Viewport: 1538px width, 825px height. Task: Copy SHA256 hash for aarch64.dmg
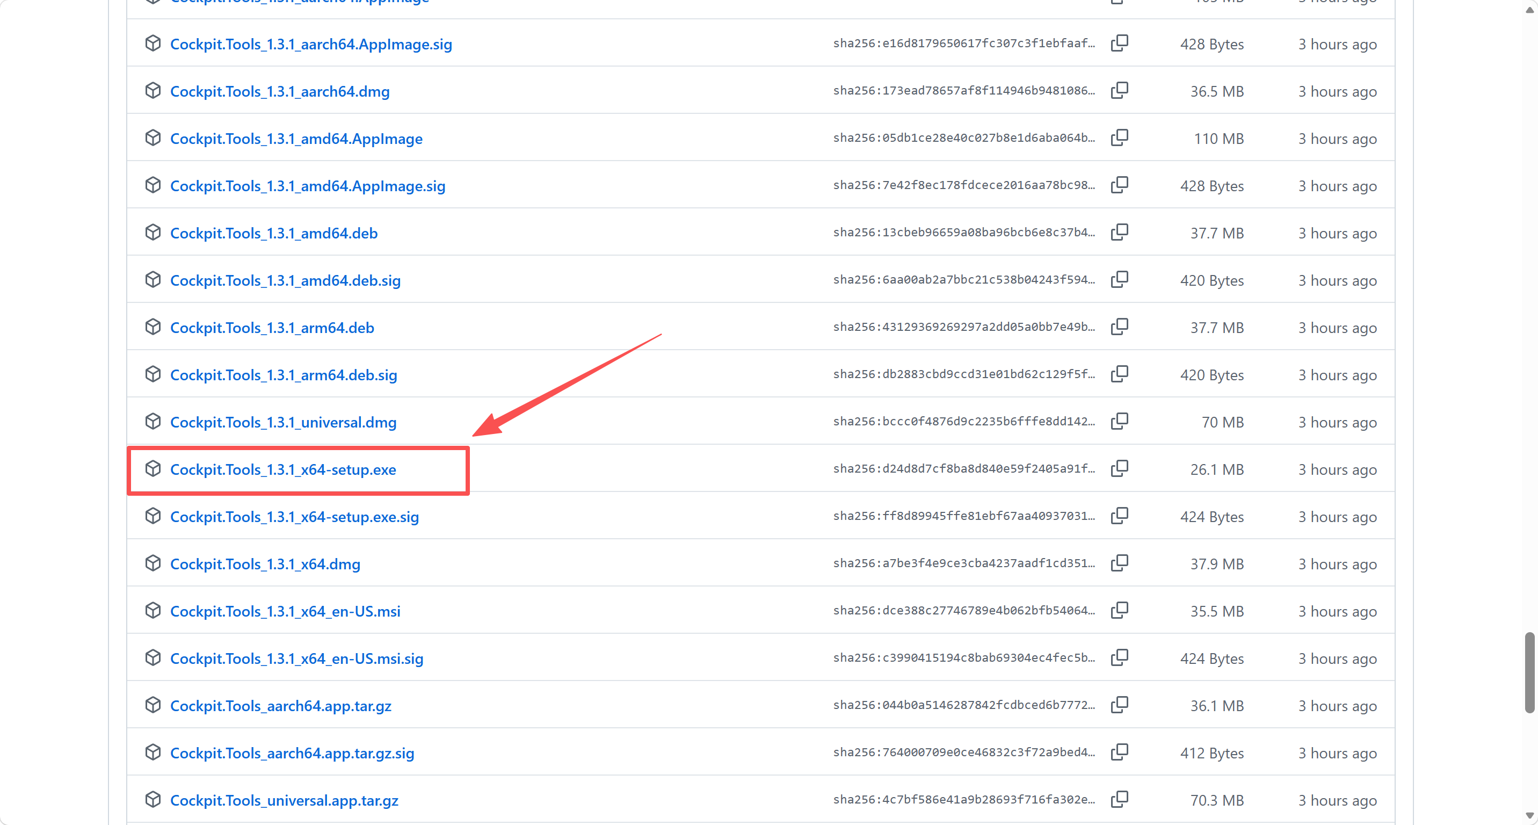(x=1120, y=90)
